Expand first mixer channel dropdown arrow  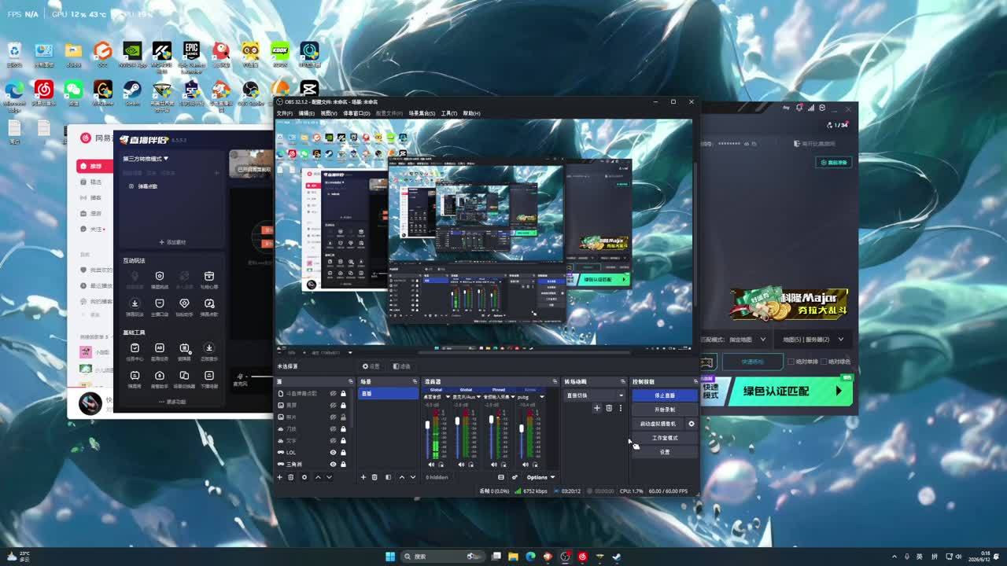[x=448, y=397]
